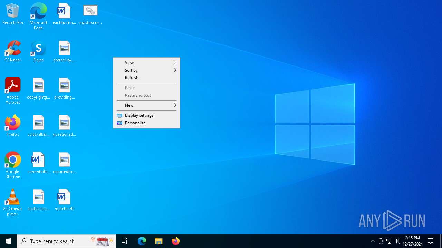
Task: Open Personalize from the context menu
Action: [146, 123]
